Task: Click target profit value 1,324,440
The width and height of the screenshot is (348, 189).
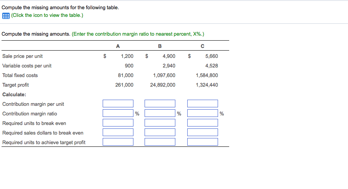Action: point(207,85)
